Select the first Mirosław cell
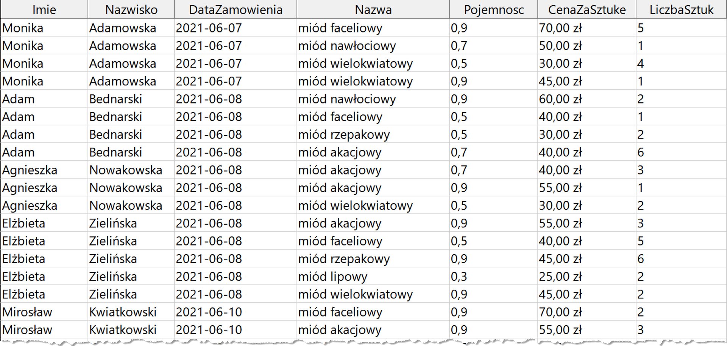This screenshot has width=727, height=346. click(44, 312)
